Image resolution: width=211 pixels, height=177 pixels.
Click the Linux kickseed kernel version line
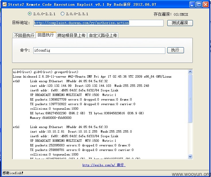(92, 76)
